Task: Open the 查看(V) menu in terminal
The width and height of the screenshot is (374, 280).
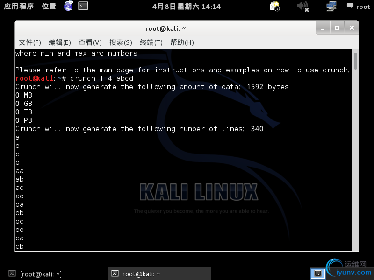Action: (90, 42)
